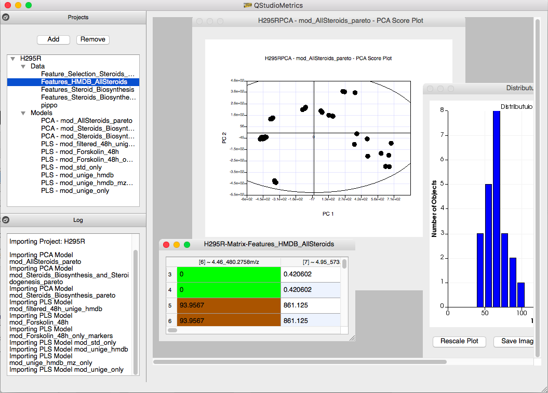
Task: Select PLS - mod_std_only model
Action: point(71,167)
